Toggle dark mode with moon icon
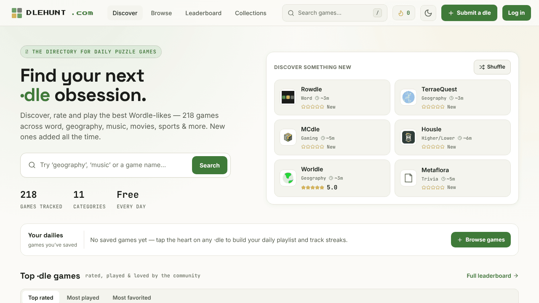Viewport: 539px width, 303px height. coord(428,13)
